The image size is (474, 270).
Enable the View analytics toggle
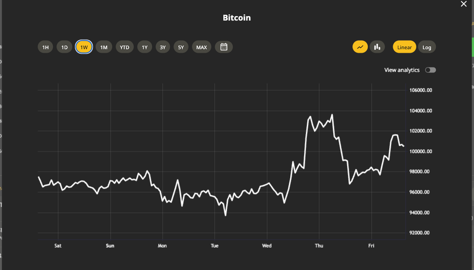pos(430,70)
